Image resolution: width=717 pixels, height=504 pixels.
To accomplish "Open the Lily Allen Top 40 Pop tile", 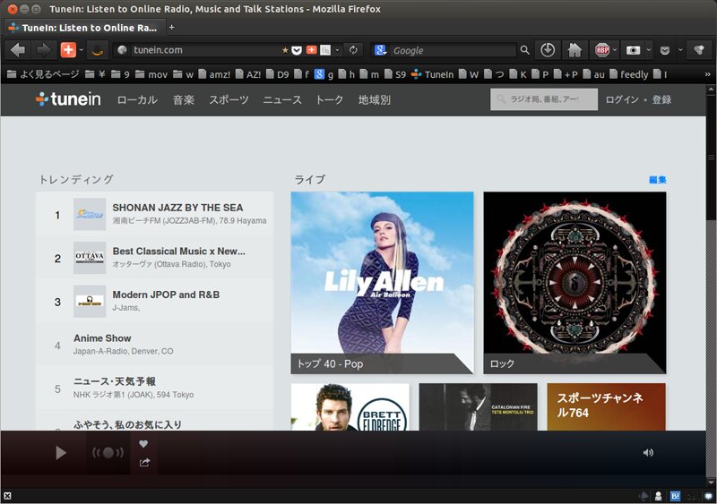I will (x=382, y=282).
